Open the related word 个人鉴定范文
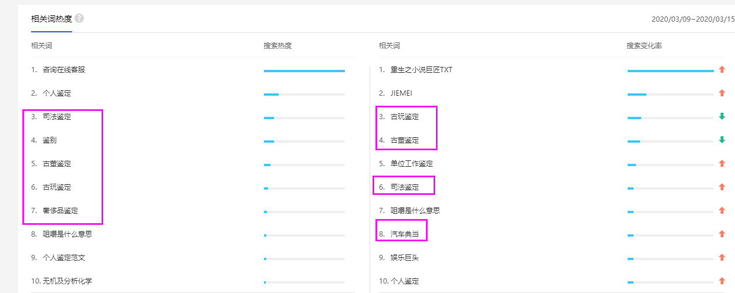 [64, 258]
